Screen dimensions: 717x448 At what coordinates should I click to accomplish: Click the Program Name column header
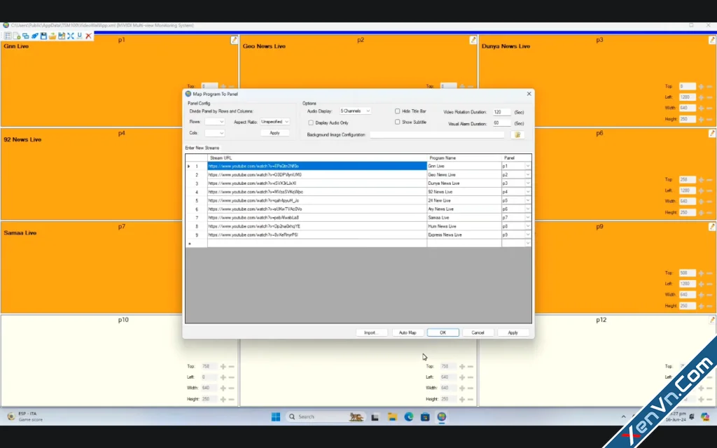464,157
